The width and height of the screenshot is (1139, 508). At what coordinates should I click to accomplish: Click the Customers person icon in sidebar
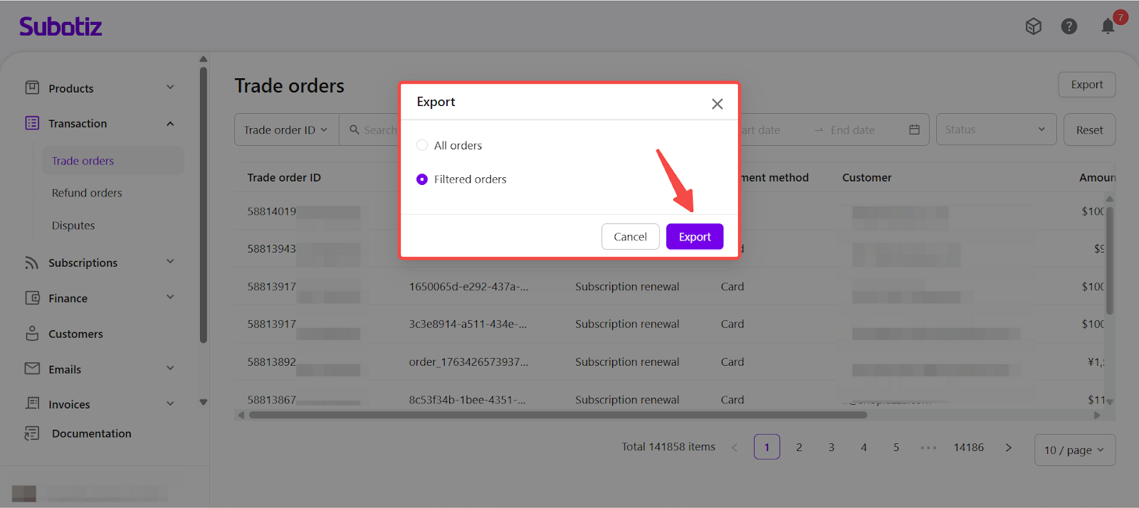click(32, 333)
